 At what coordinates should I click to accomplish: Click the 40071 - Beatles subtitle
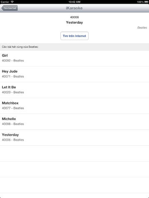pyautogui.click(x=13, y=76)
